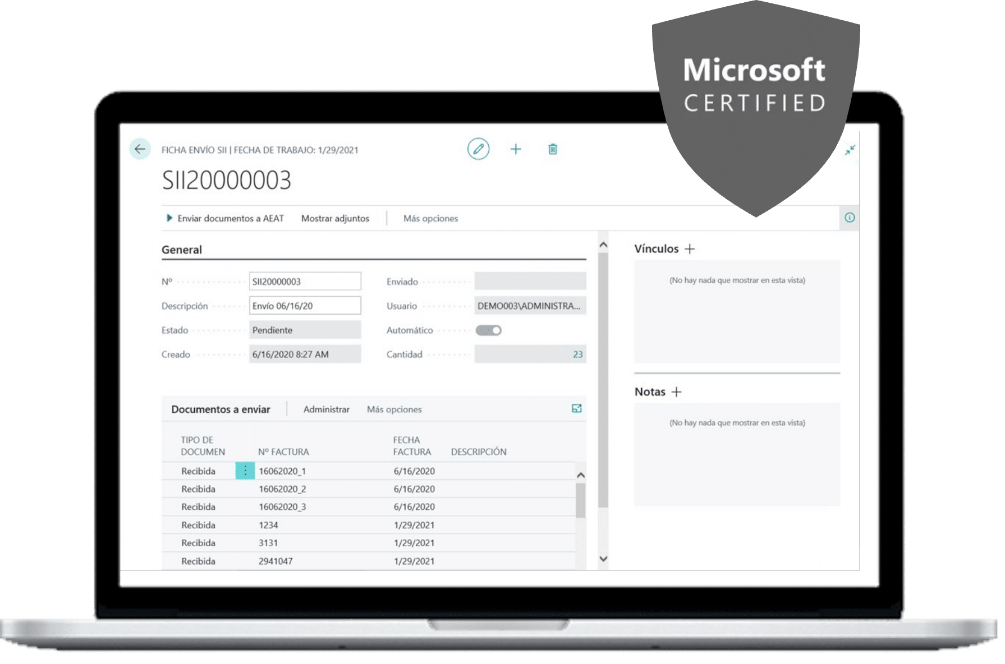Viewport: 1005px width, 664px height.
Task: Click date 1/29/2021 in row 3131
Action: [414, 543]
